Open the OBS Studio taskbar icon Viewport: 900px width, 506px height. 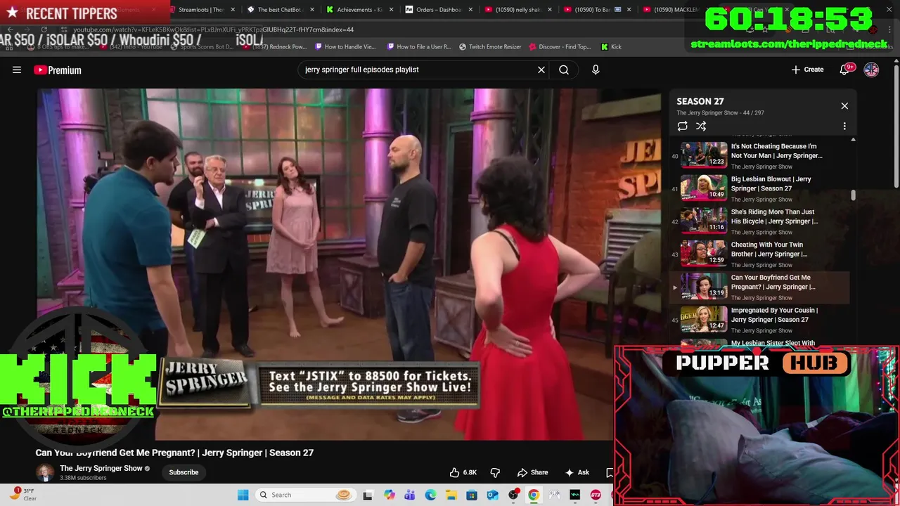(513, 495)
